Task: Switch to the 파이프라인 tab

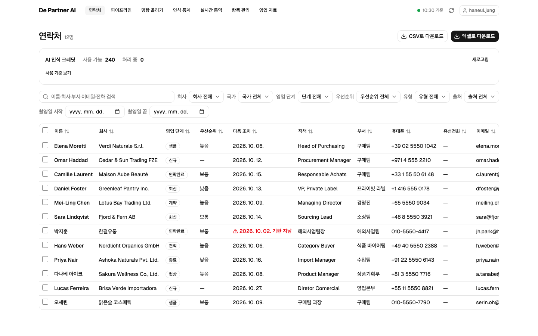Action: click(121, 10)
